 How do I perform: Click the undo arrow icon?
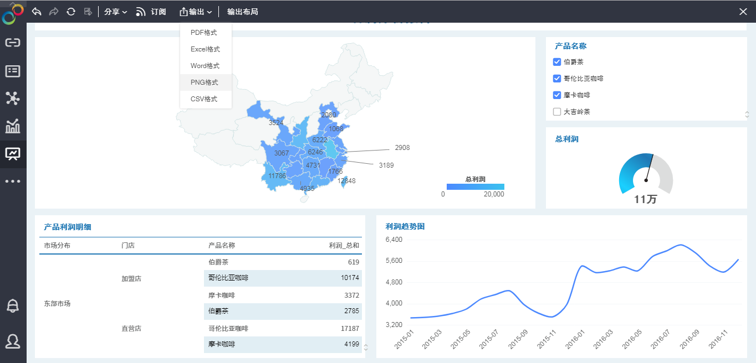tap(37, 11)
